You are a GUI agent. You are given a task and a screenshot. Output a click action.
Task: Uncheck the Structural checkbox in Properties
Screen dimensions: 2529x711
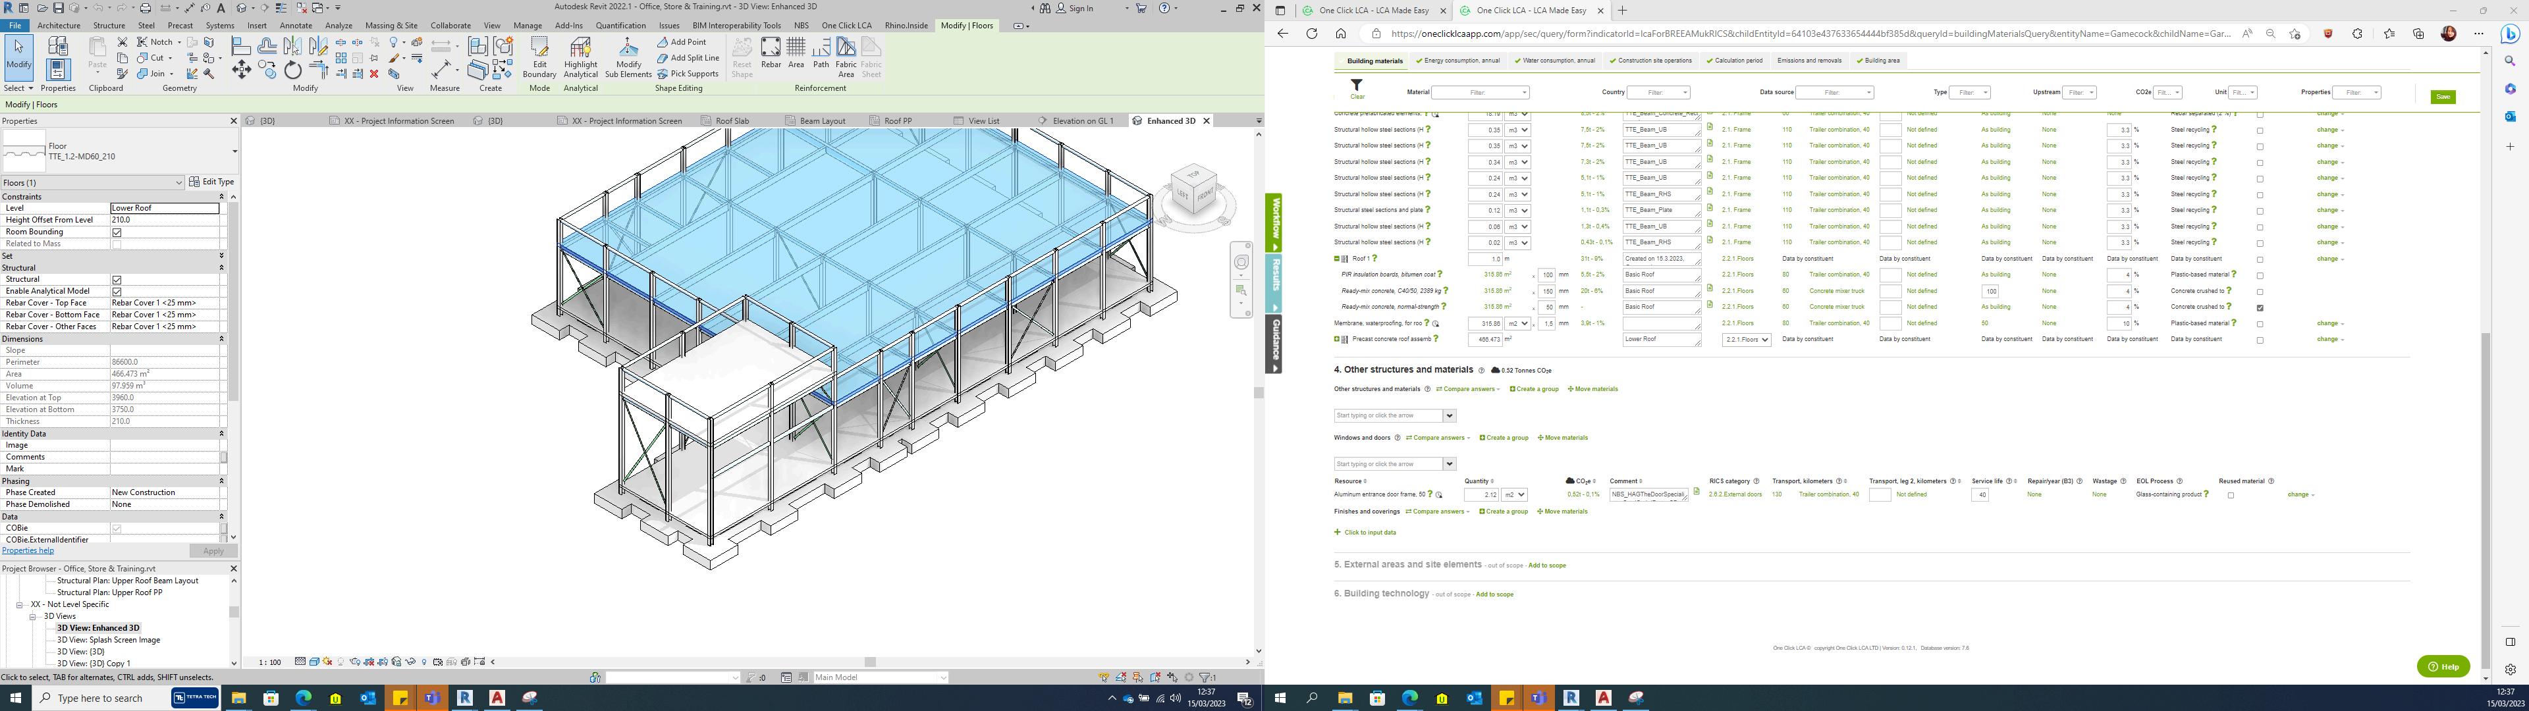click(117, 280)
